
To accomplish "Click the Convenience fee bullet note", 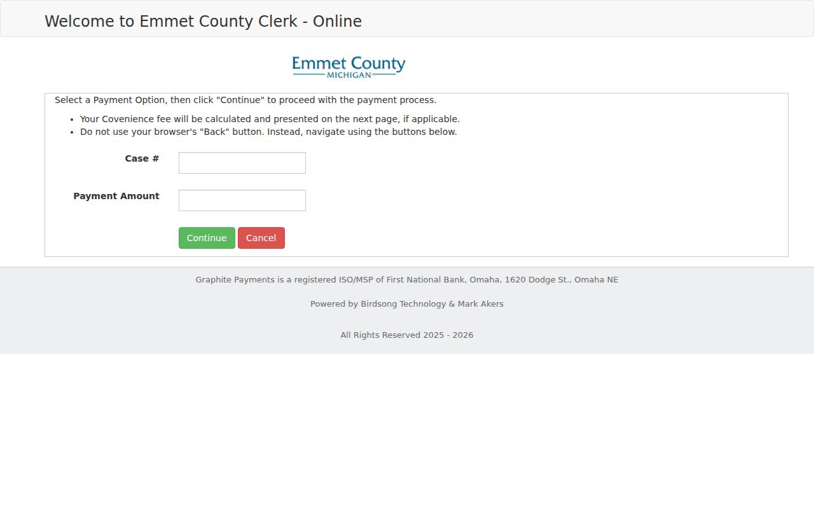I will coord(270,119).
